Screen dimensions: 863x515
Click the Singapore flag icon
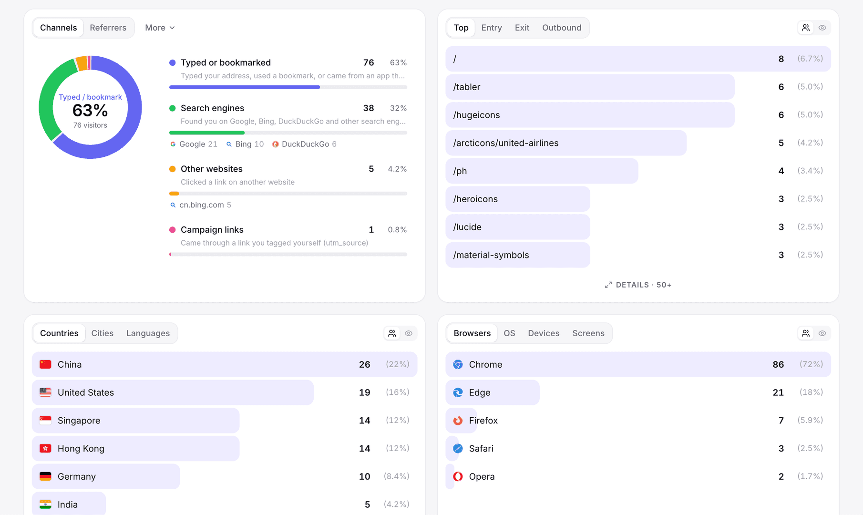[x=45, y=421]
